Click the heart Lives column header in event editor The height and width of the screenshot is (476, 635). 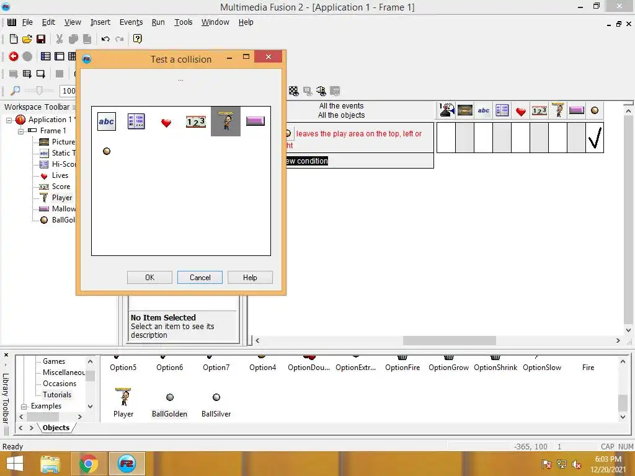(521, 111)
